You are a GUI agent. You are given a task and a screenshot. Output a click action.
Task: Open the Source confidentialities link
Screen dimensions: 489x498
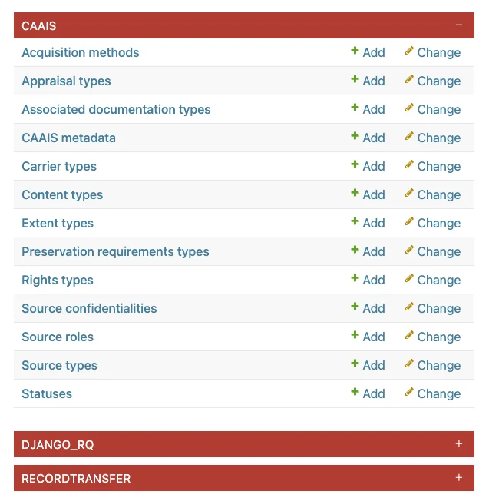(89, 308)
